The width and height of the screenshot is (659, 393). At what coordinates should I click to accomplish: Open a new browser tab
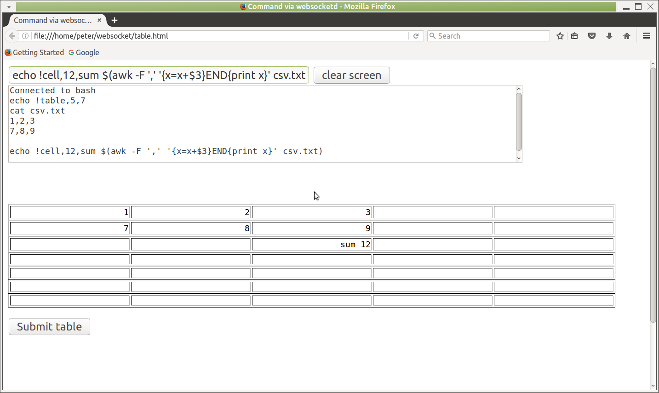(x=114, y=20)
